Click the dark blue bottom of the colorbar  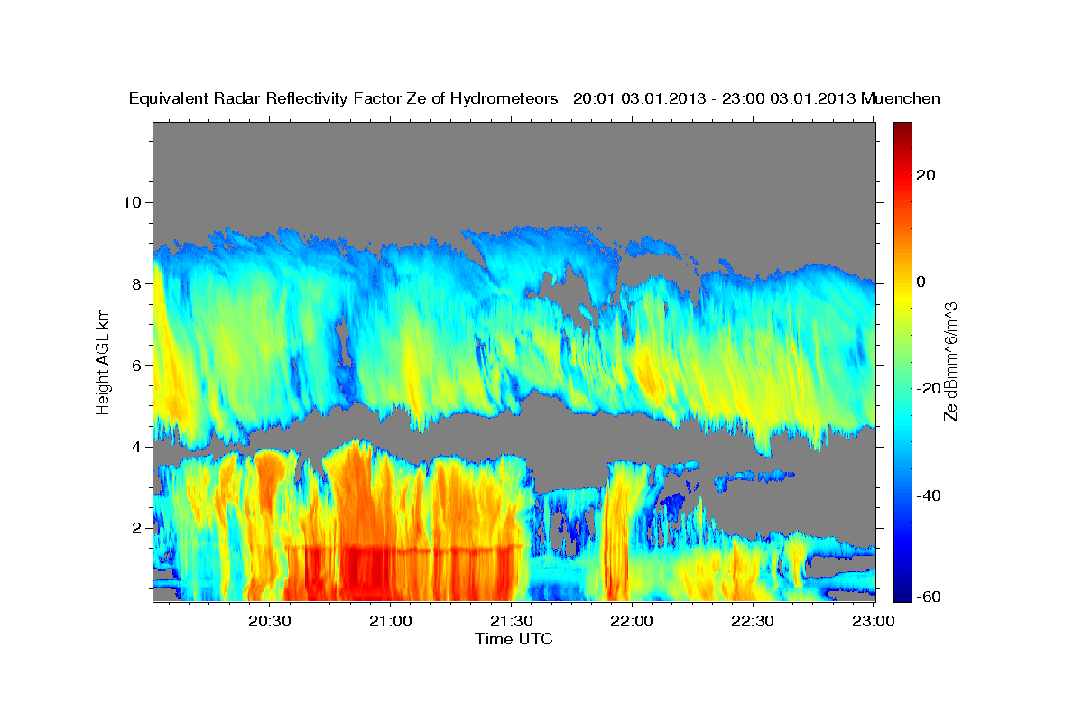click(902, 591)
